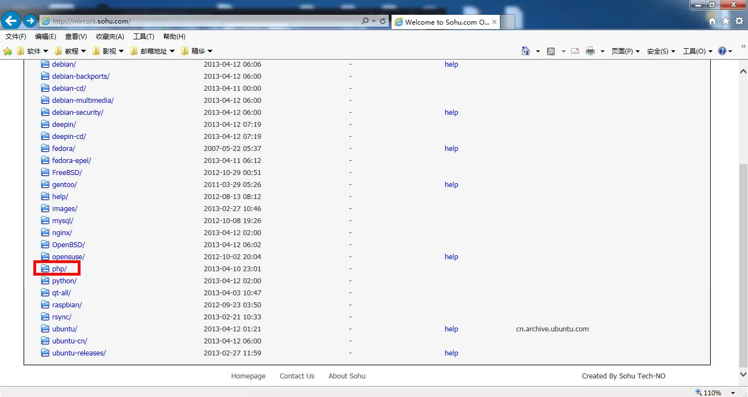Click the Add to Favorites bar star icon
Viewport: 748px width, 397px height.
[8, 51]
